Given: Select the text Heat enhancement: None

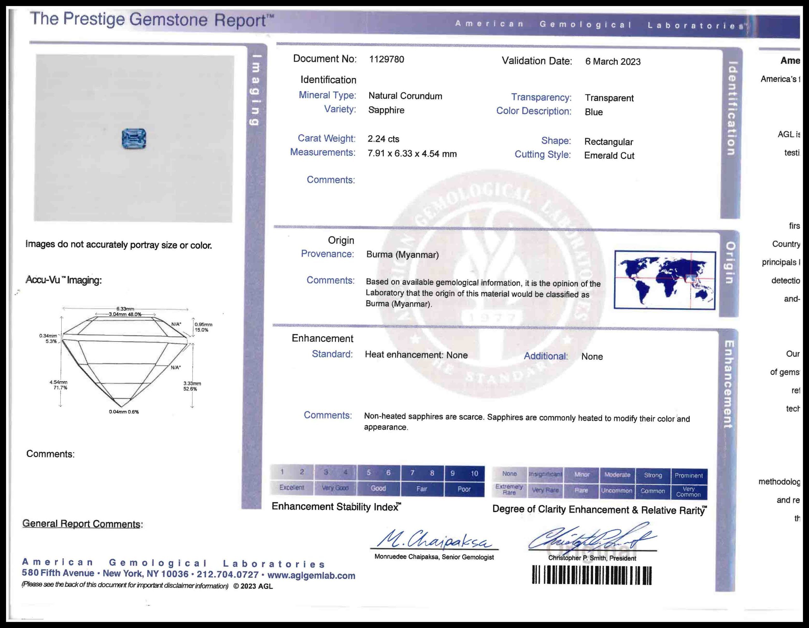Looking at the screenshot, I should [416, 355].
